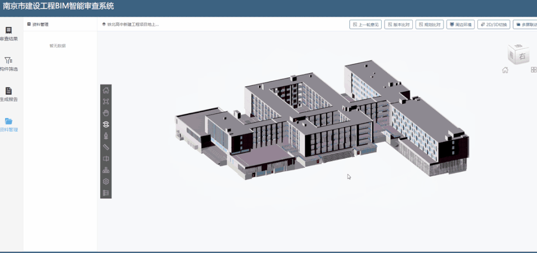Click the 上一轮意见 button

[365, 24]
